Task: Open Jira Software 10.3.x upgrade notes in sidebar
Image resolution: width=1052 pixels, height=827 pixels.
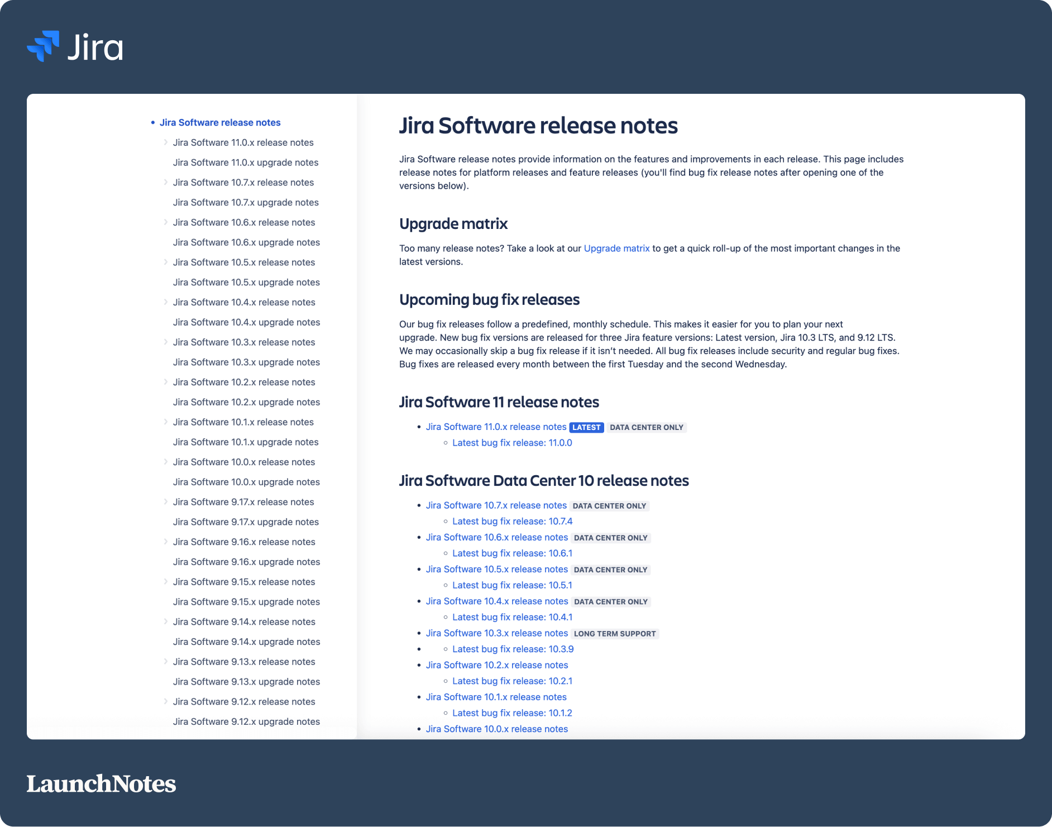Action: [x=246, y=362]
